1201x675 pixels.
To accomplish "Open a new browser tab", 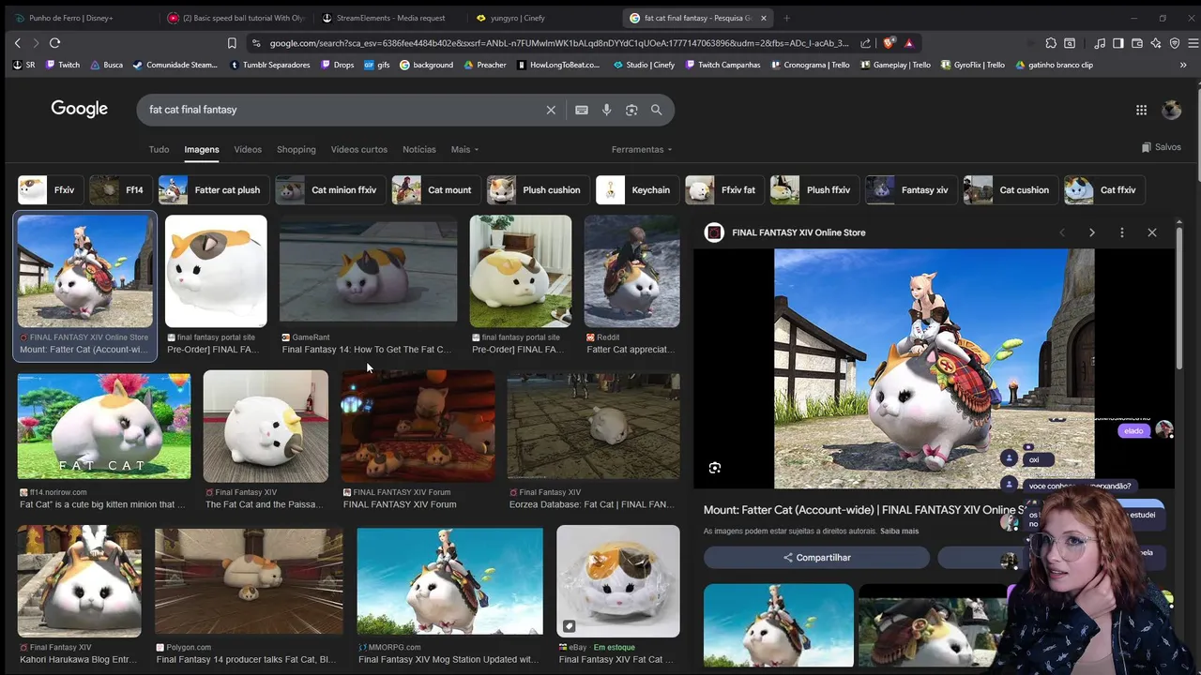I will tap(786, 18).
